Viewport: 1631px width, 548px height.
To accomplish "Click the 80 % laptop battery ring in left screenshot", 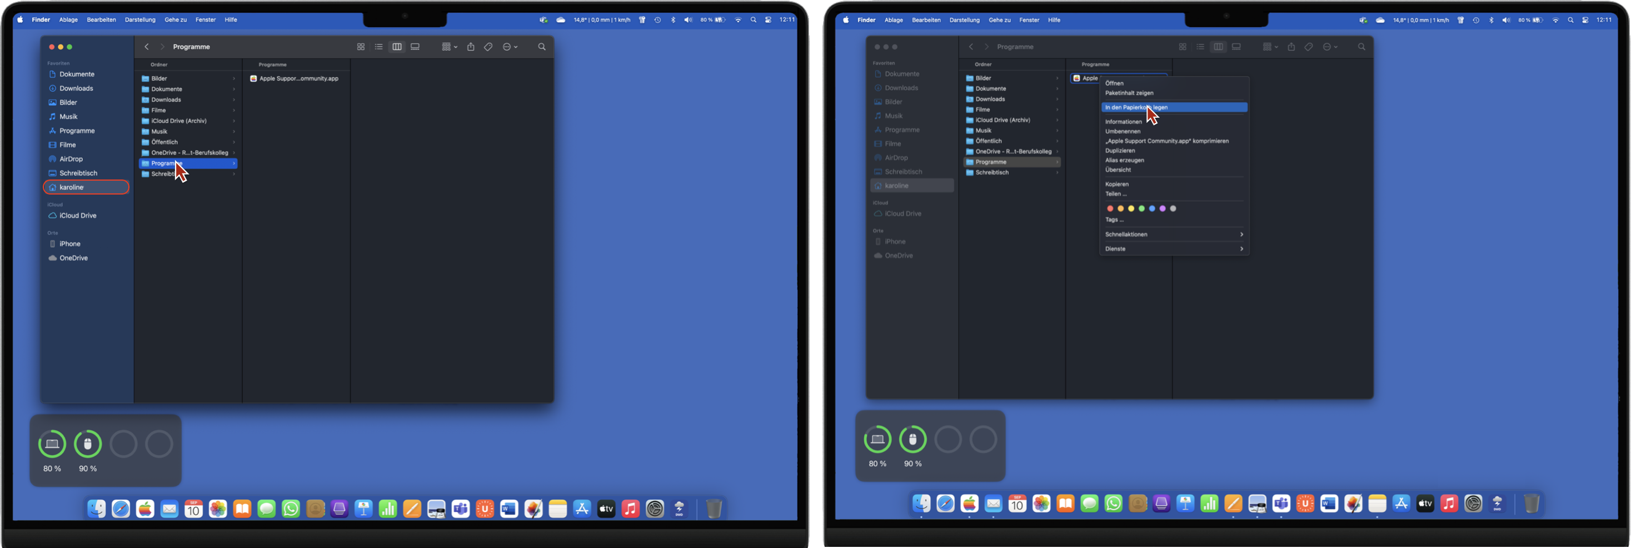I will (52, 444).
